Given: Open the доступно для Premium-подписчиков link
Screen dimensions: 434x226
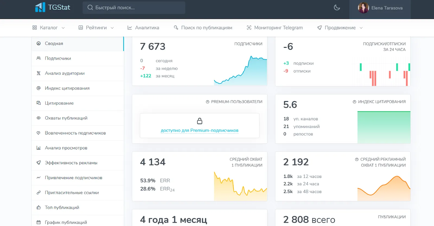Looking at the screenshot, I should pyautogui.click(x=200, y=130).
